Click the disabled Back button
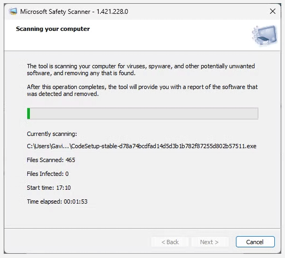The image size is (285, 258). coord(170,242)
